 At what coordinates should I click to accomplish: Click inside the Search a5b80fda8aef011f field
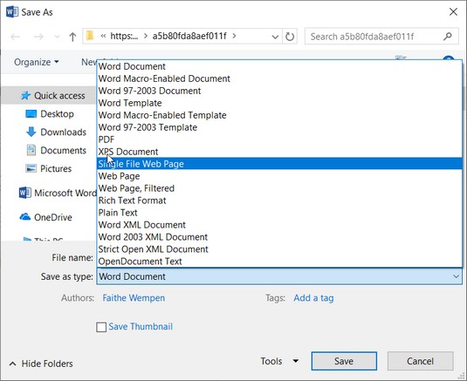pyautogui.click(x=374, y=37)
